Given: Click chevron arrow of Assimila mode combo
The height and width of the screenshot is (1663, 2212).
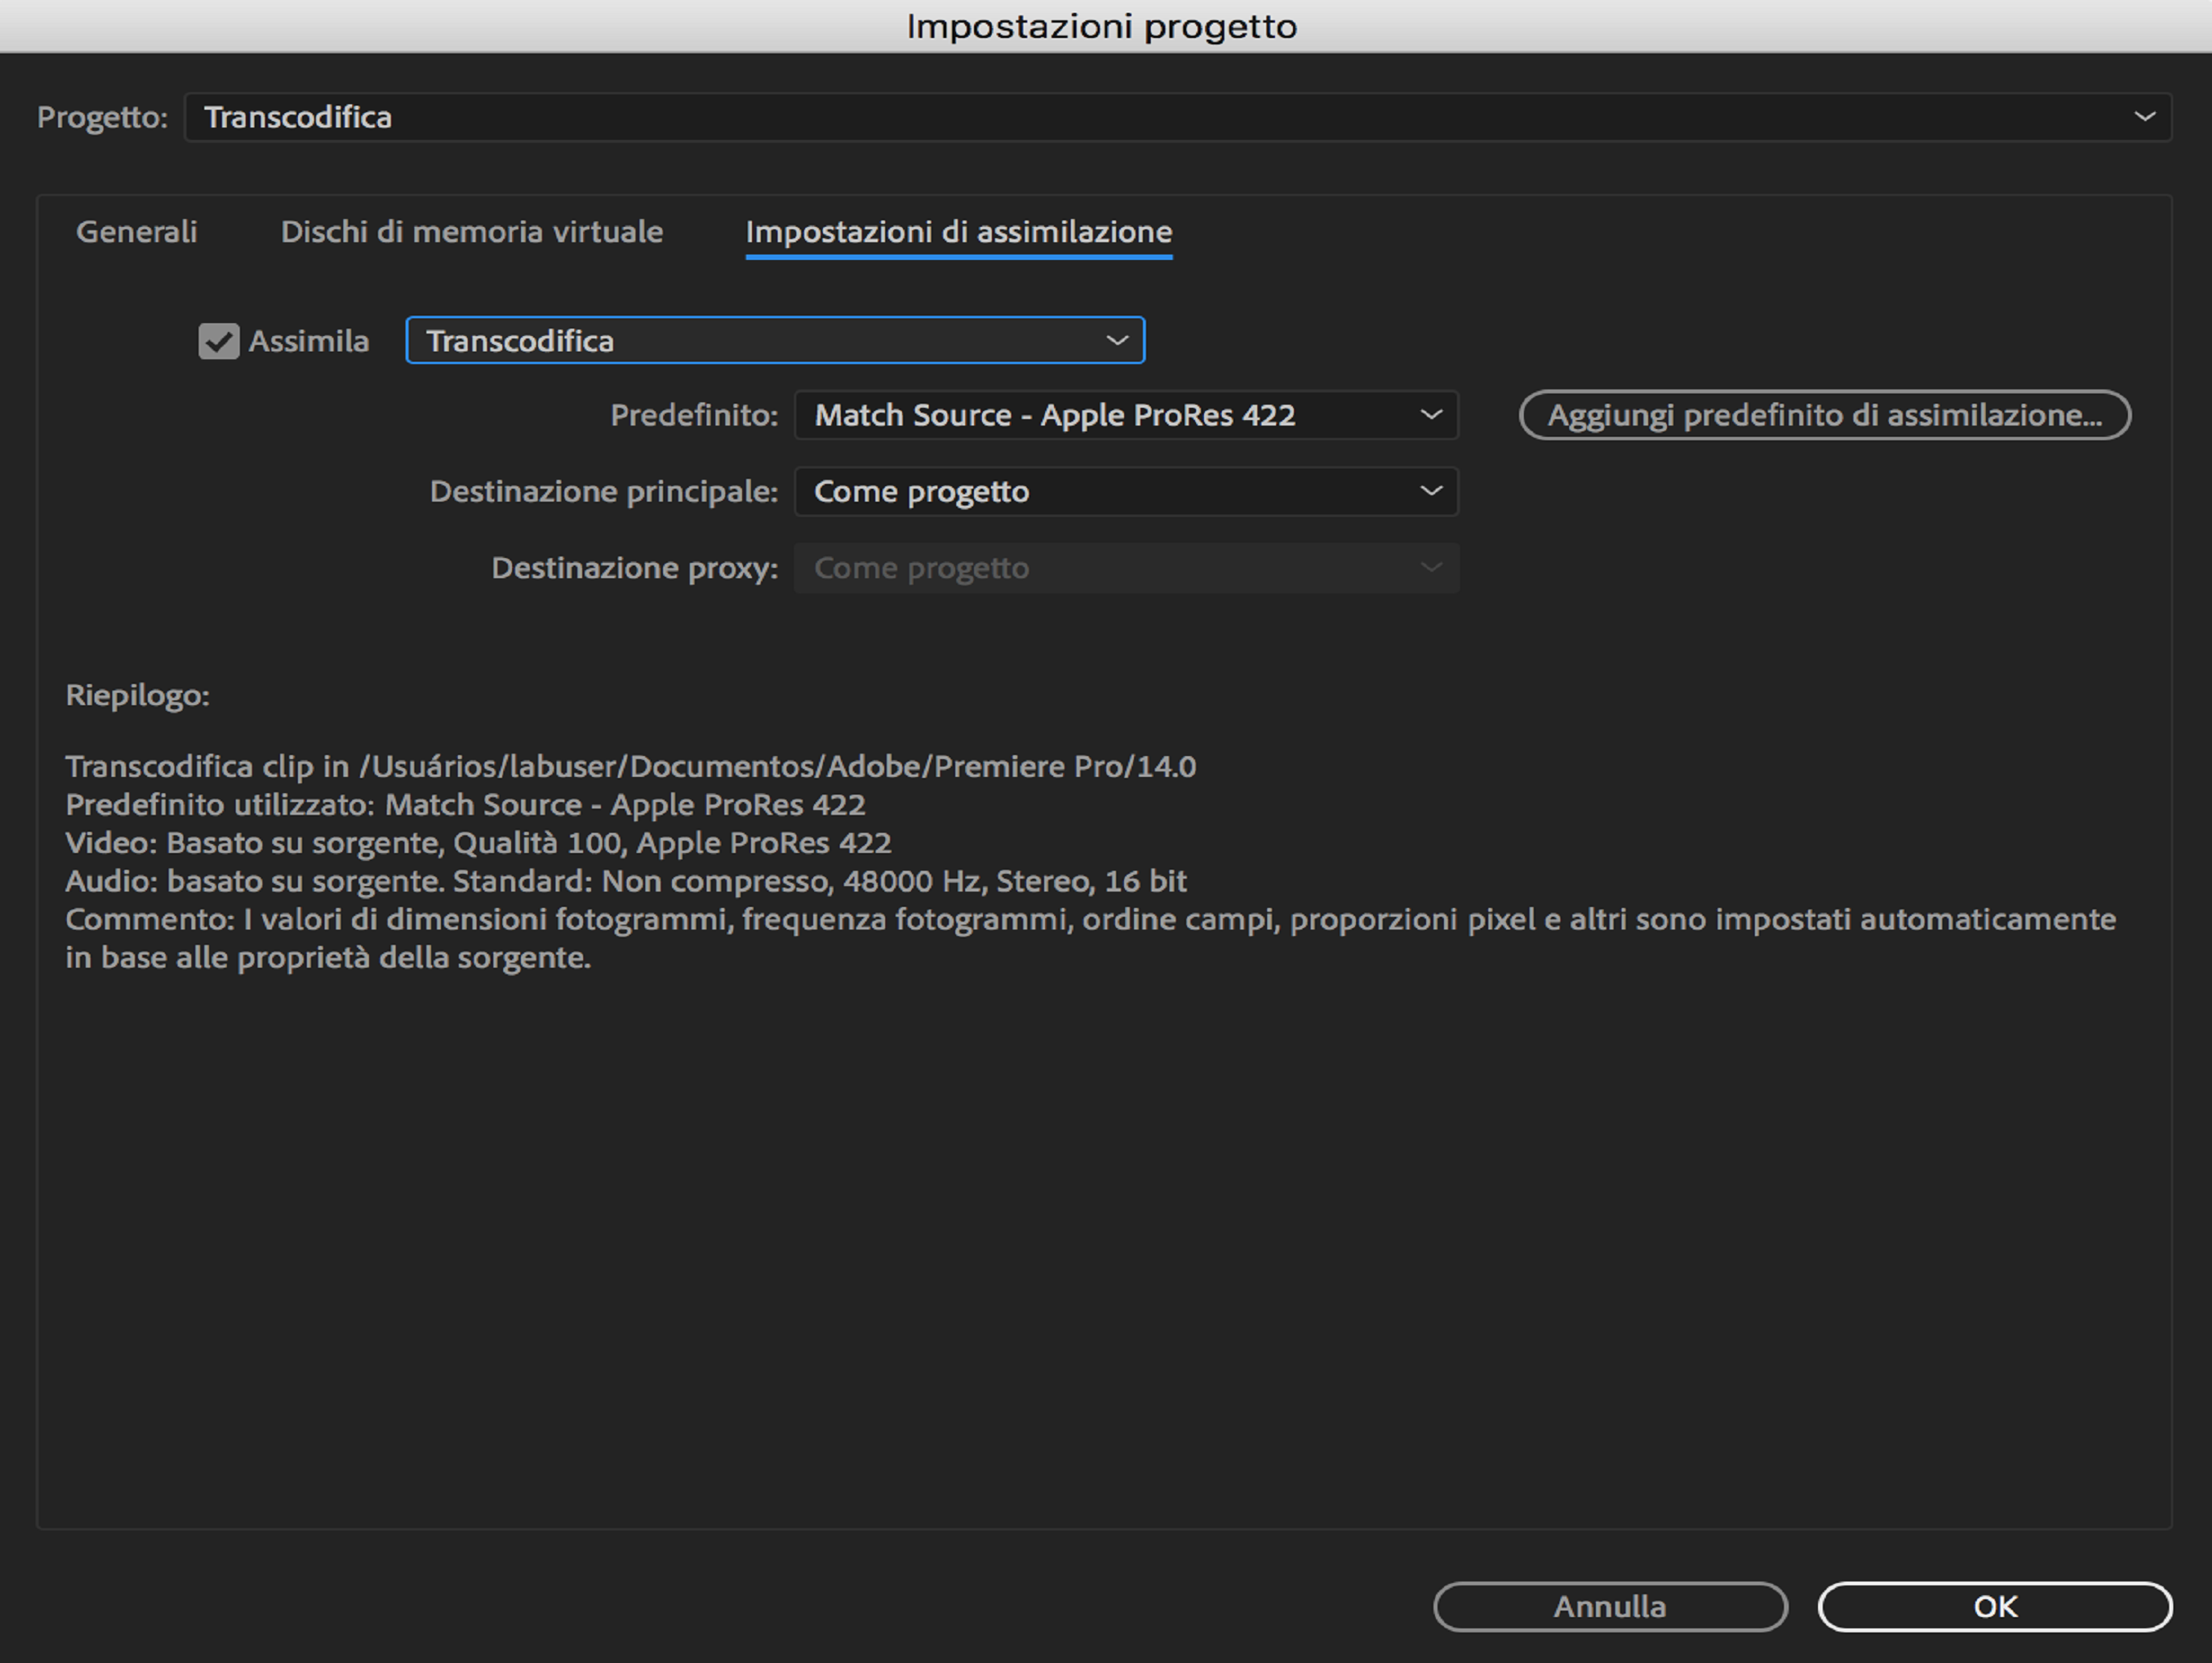Looking at the screenshot, I should 1117,341.
